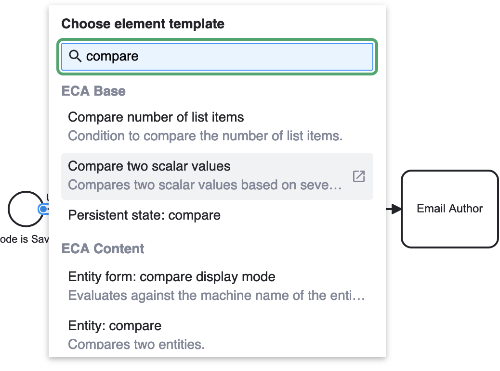Click the 'Choose element template' title

pos(143,24)
